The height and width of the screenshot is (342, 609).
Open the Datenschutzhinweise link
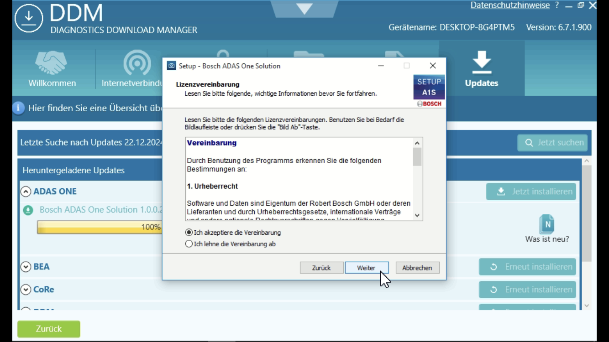(x=510, y=5)
